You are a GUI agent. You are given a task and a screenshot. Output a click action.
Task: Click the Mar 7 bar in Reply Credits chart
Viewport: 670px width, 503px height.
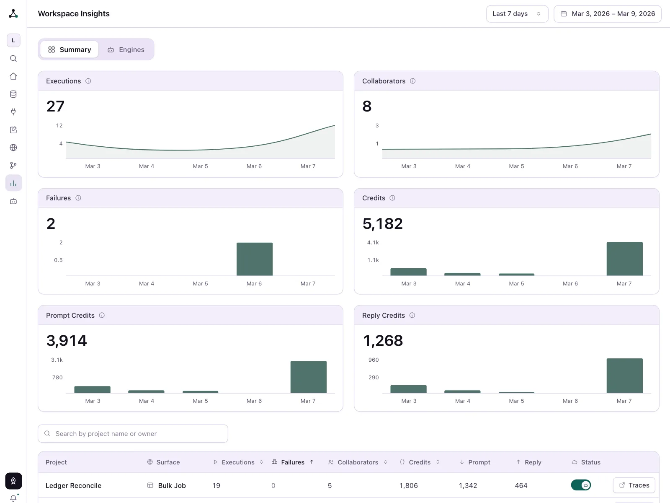click(x=624, y=376)
